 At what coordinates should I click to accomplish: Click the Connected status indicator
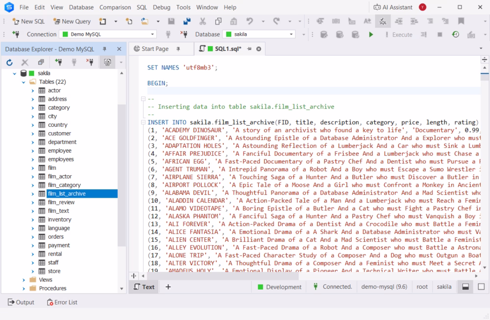[333, 287]
